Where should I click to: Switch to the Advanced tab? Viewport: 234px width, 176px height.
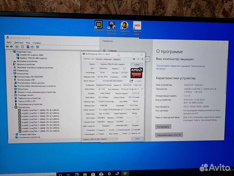click(x=108, y=59)
